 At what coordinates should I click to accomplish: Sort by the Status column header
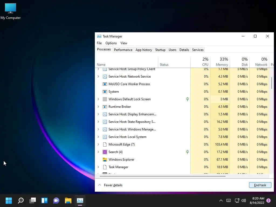click(x=174, y=62)
